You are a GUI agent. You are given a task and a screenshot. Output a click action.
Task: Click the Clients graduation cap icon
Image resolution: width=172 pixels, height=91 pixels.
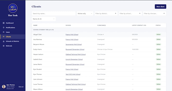coord(4,37)
